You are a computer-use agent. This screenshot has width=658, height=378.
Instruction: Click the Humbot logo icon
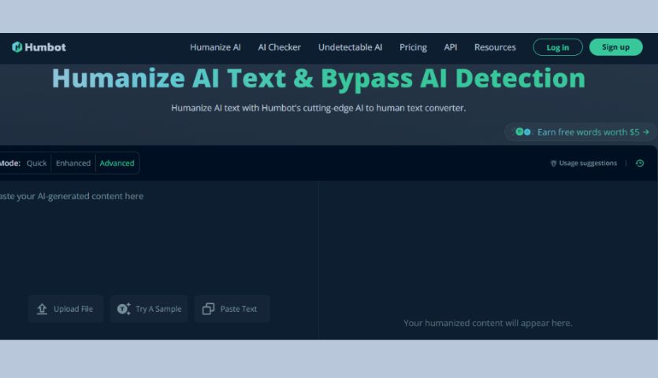point(17,47)
